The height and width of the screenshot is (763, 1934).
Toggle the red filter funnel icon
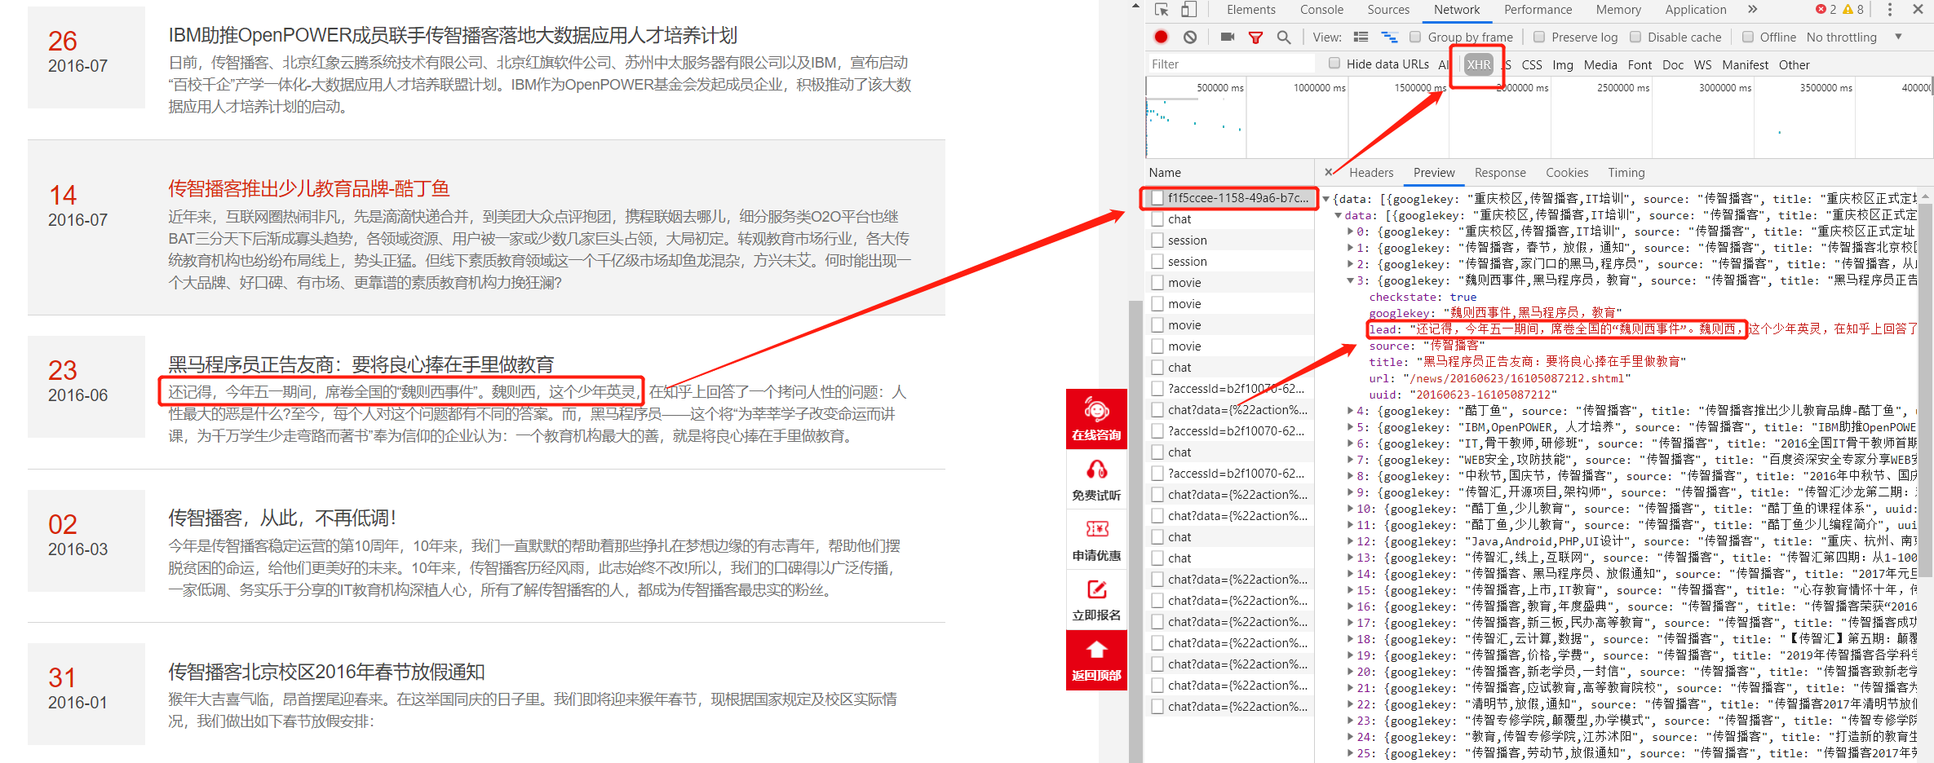[x=1256, y=37]
